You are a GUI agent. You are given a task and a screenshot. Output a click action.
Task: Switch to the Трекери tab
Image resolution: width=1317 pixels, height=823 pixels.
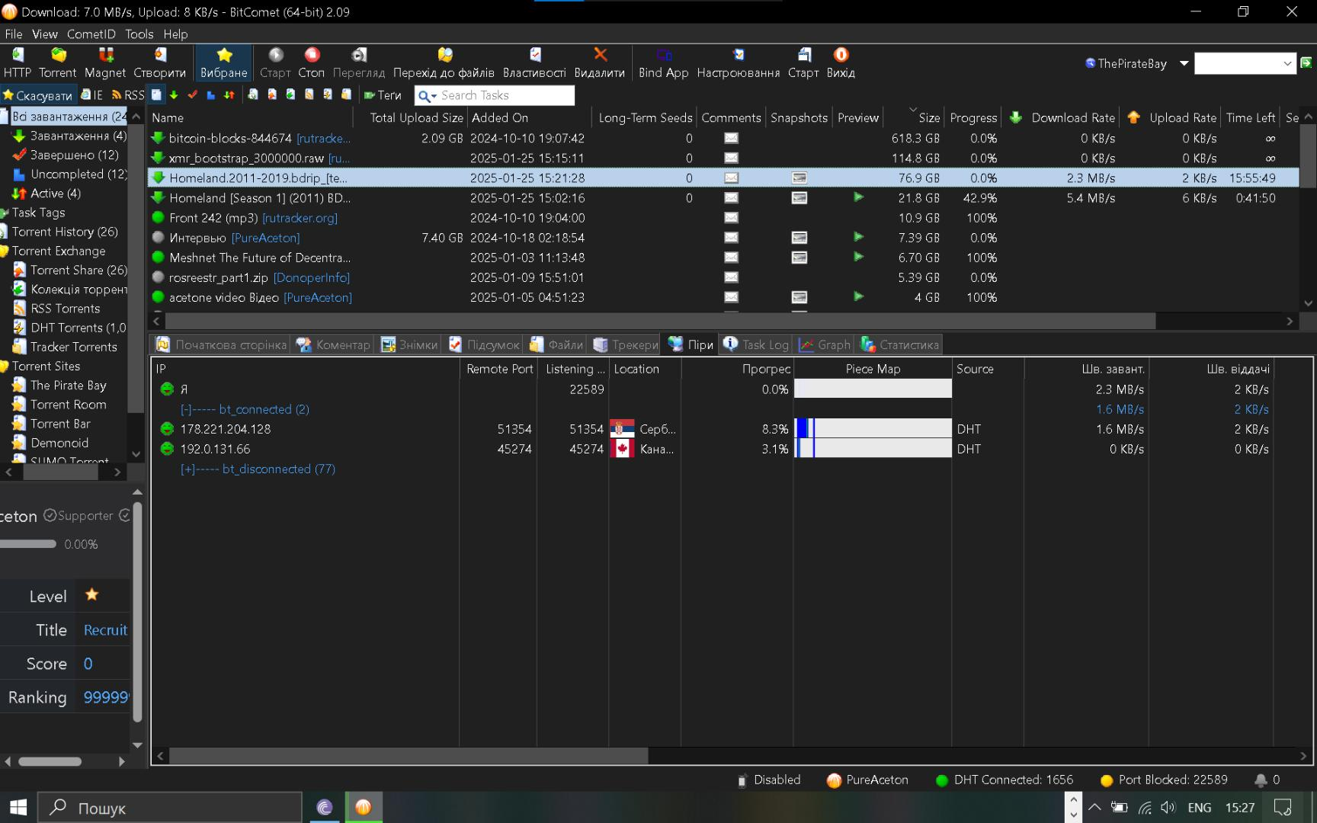point(626,345)
